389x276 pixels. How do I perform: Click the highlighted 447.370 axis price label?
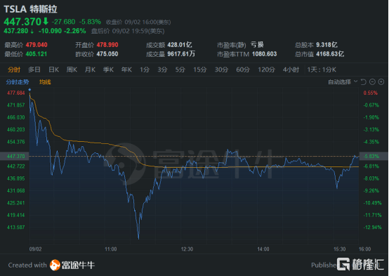click(x=16, y=157)
